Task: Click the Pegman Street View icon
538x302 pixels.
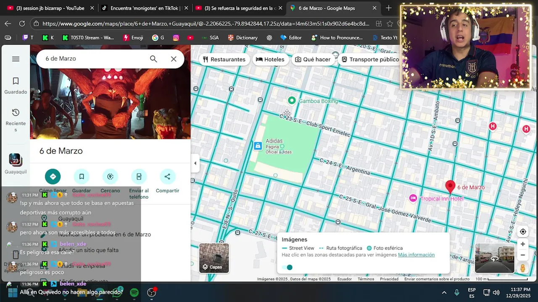Action: tap(523, 268)
